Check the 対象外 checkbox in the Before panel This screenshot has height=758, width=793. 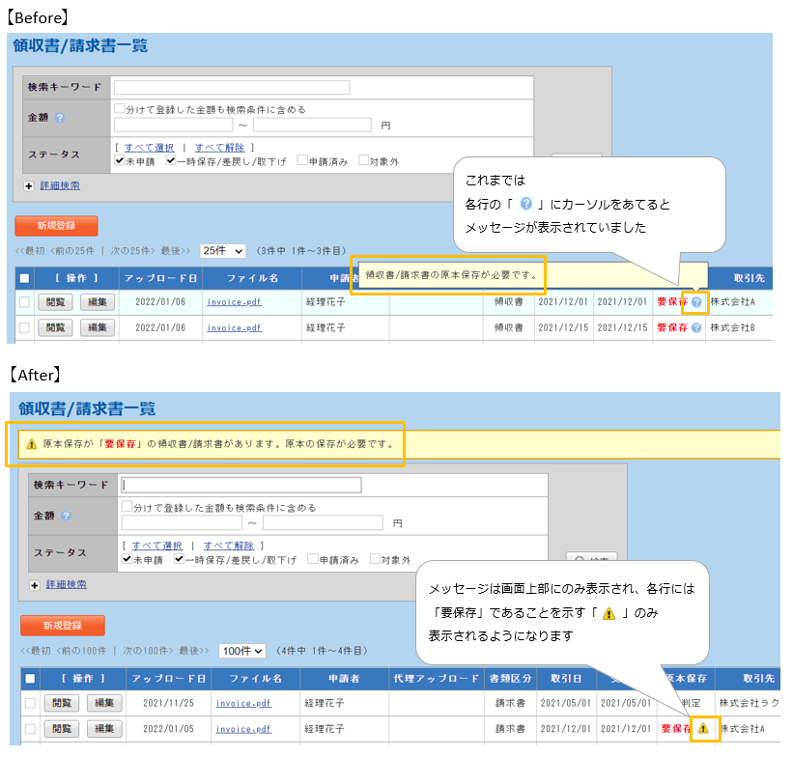[x=363, y=161]
